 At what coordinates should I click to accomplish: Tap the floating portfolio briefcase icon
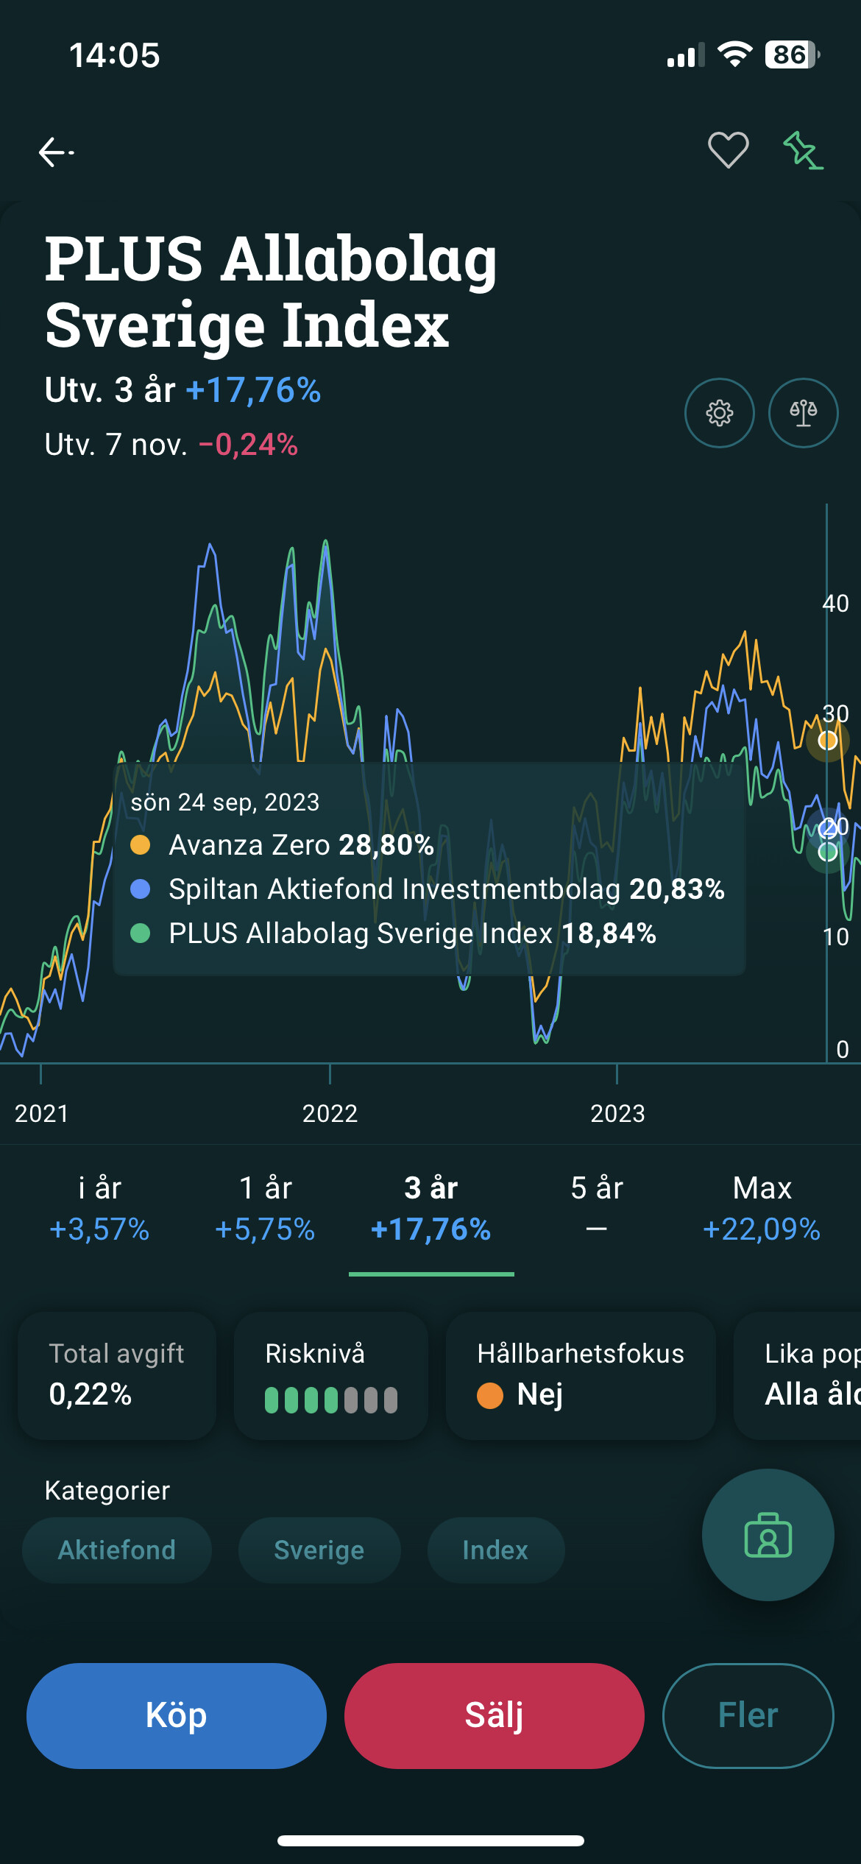coord(768,1535)
